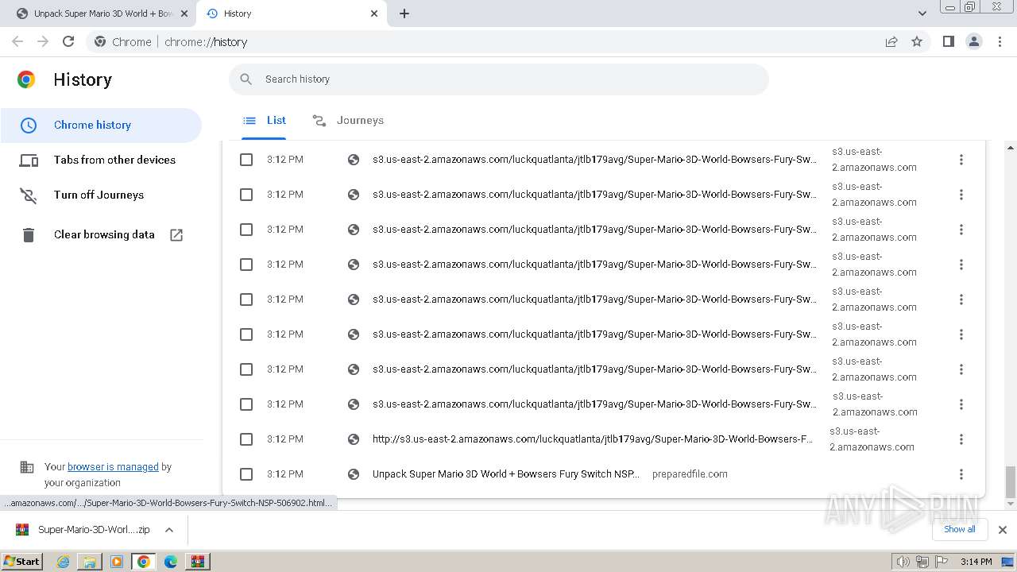1017x572 pixels.
Task: Select Chrome history in sidebar
Action: pos(101,125)
